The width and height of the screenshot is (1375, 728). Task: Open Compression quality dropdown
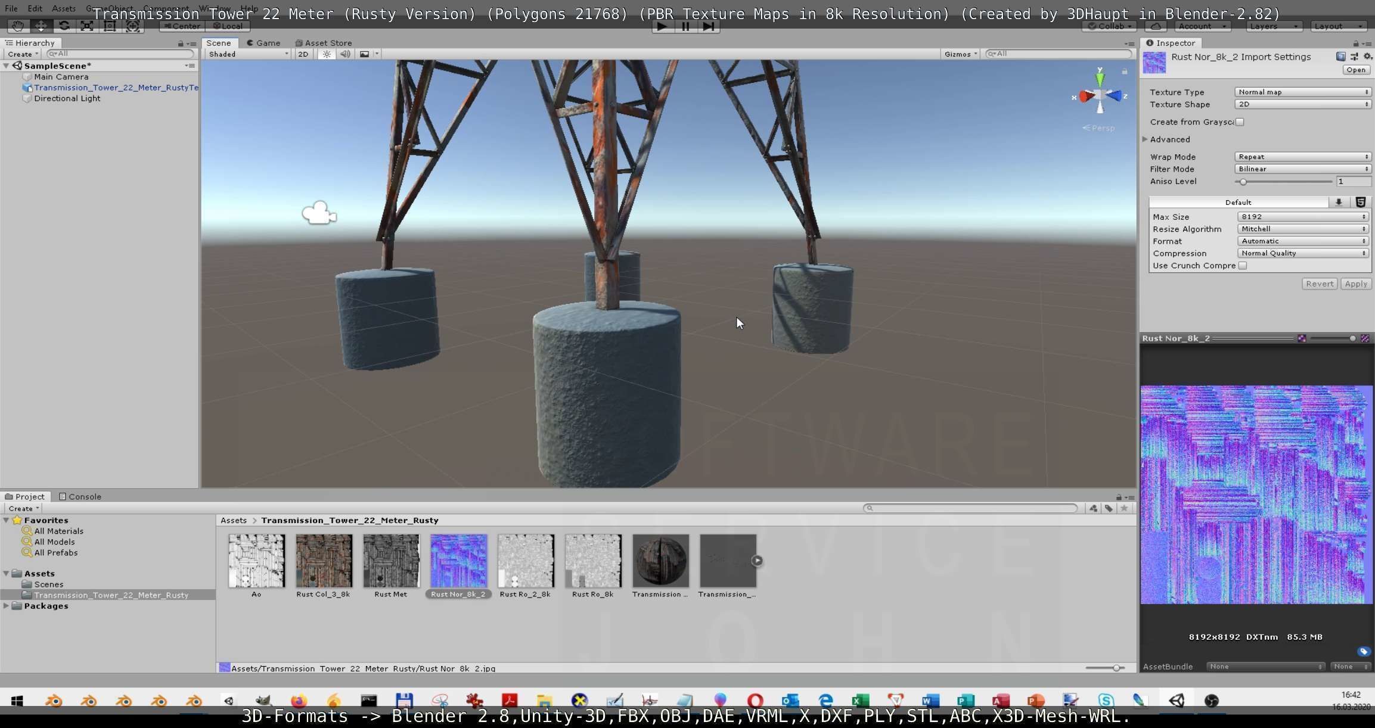[1303, 253]
